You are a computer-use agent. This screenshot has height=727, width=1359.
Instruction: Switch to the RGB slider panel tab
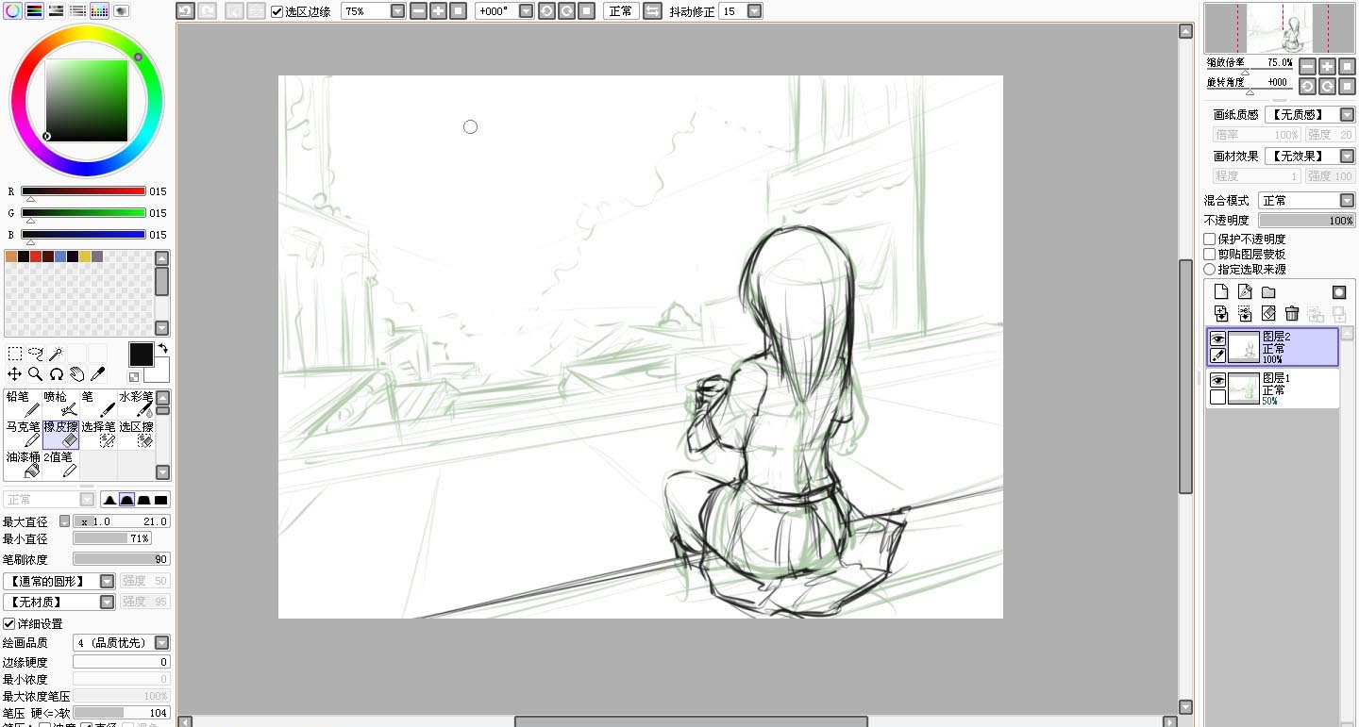34,11
